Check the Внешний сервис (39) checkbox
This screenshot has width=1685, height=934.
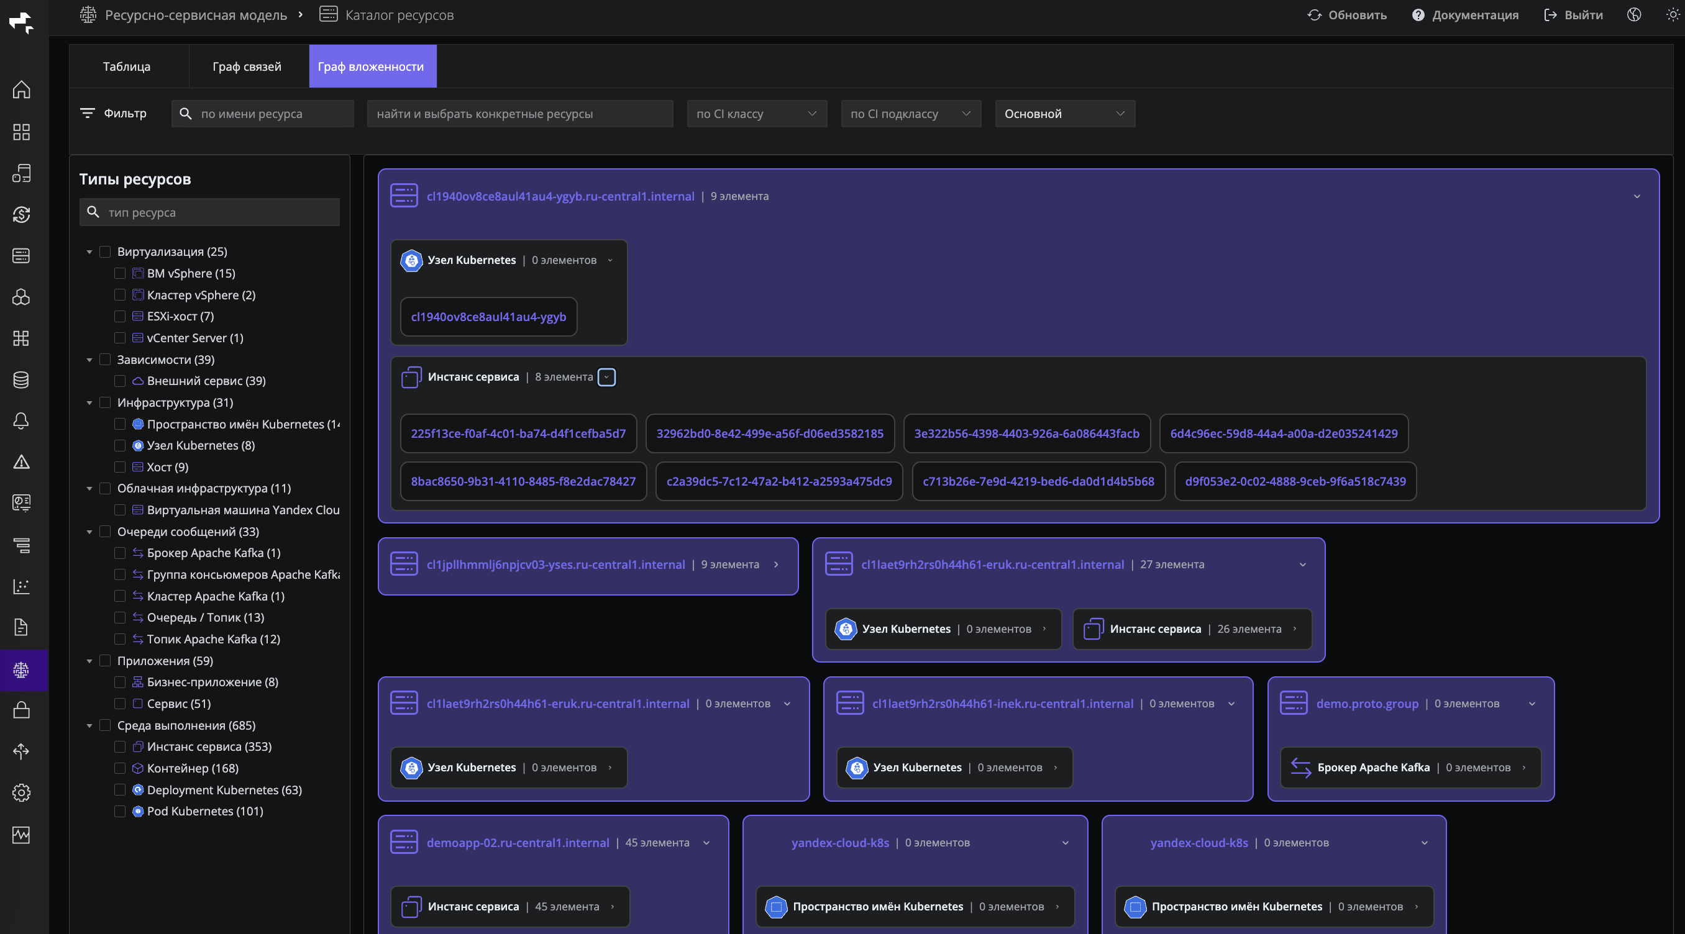point(120,381)
